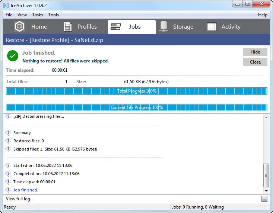
Task: Click the 'Summary:' log line
Action: [x=22, y=133]
